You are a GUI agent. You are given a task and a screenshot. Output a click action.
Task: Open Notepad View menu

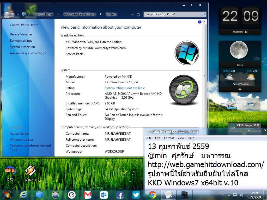(181, 138)
